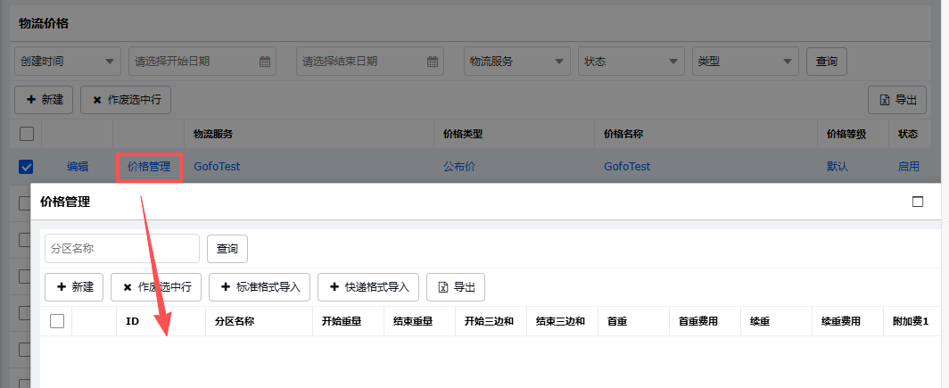This screenshot has width=949, height=388.
Task: Focus the 分区名称 search input
Action: [122, 249]
